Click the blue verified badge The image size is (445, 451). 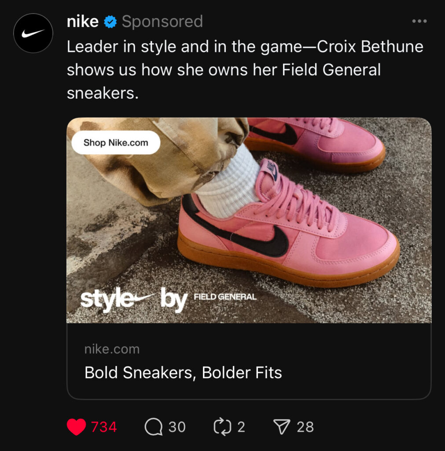[110, 22]
